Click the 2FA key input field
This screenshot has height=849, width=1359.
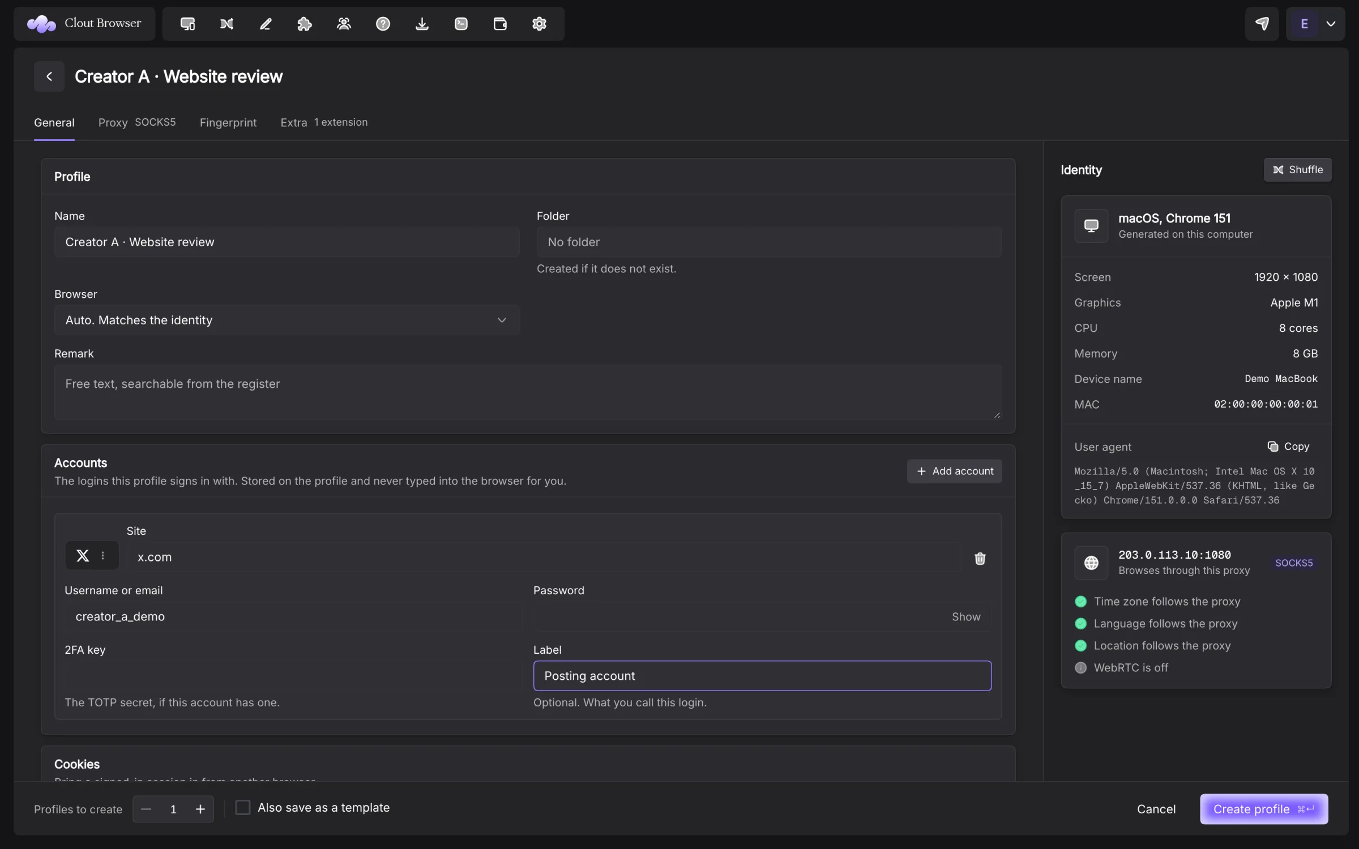click(x=293, y=676)
